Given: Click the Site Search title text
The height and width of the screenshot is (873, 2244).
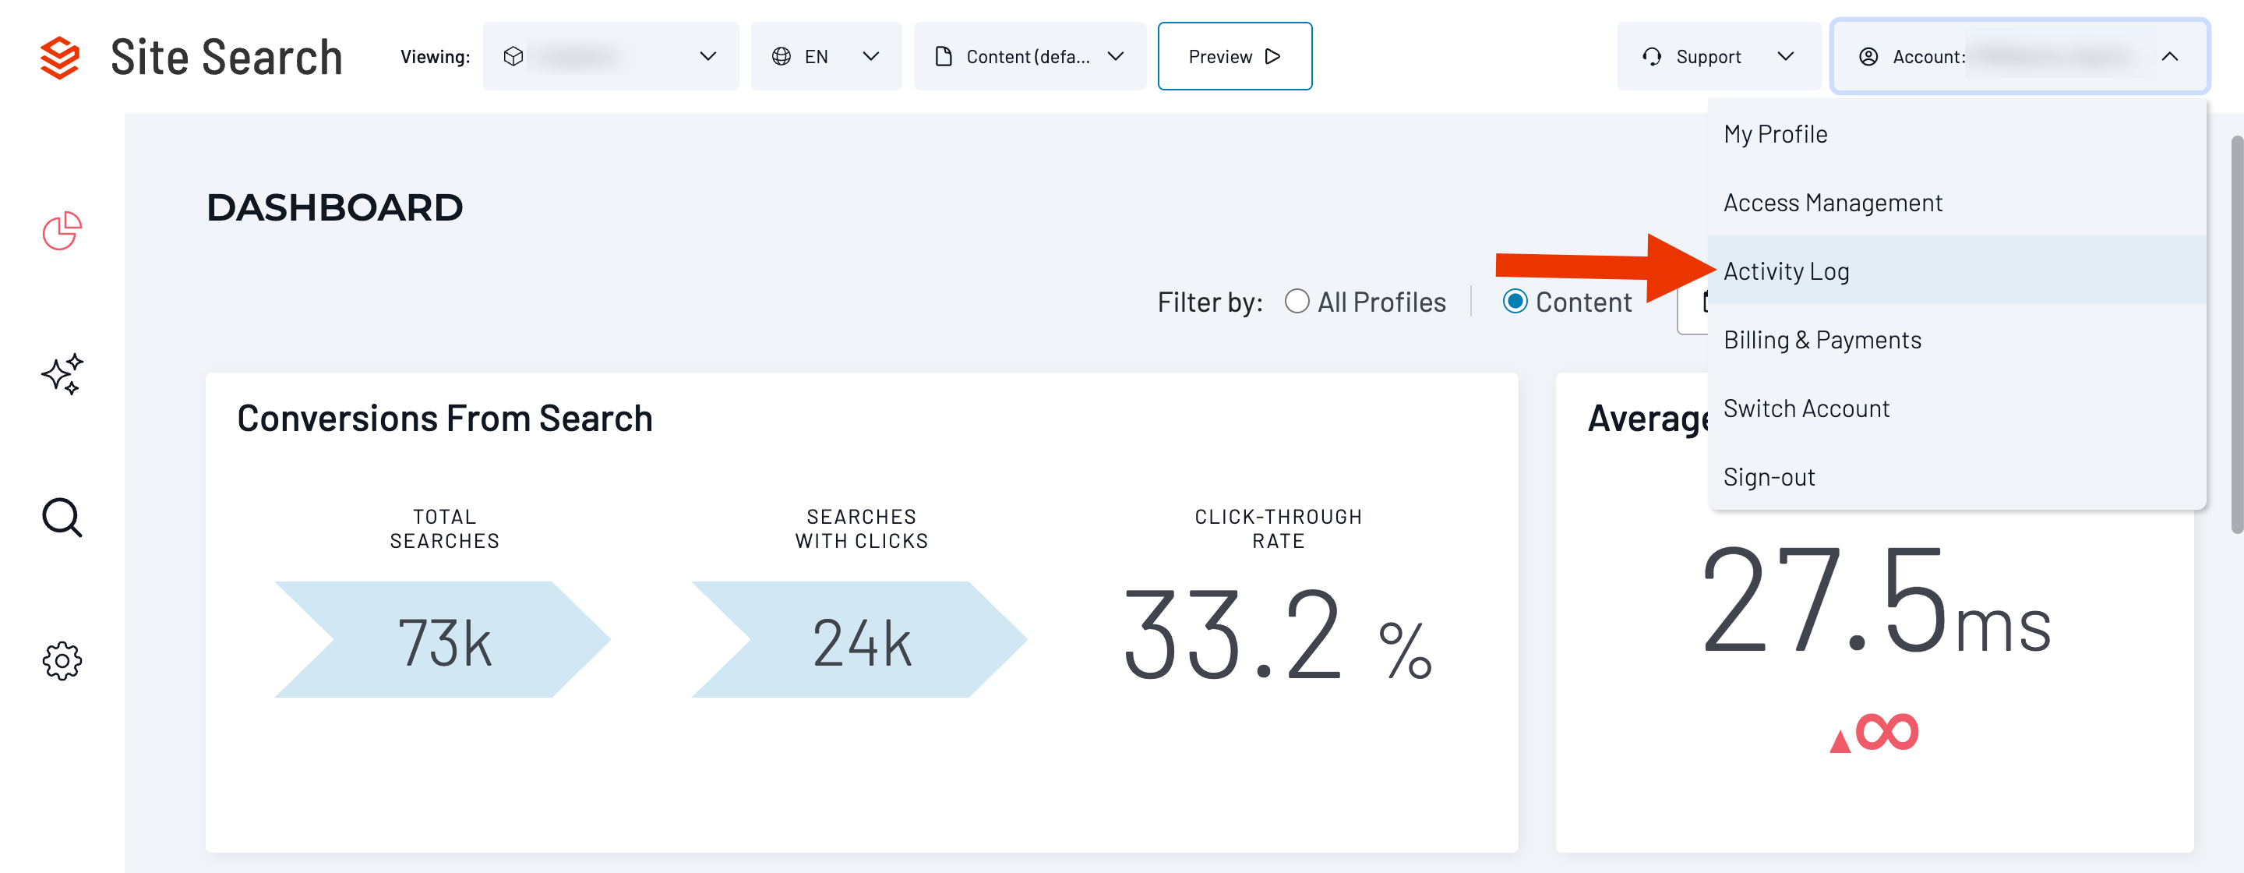Looking at the screenshot, I should click(227, 58).
